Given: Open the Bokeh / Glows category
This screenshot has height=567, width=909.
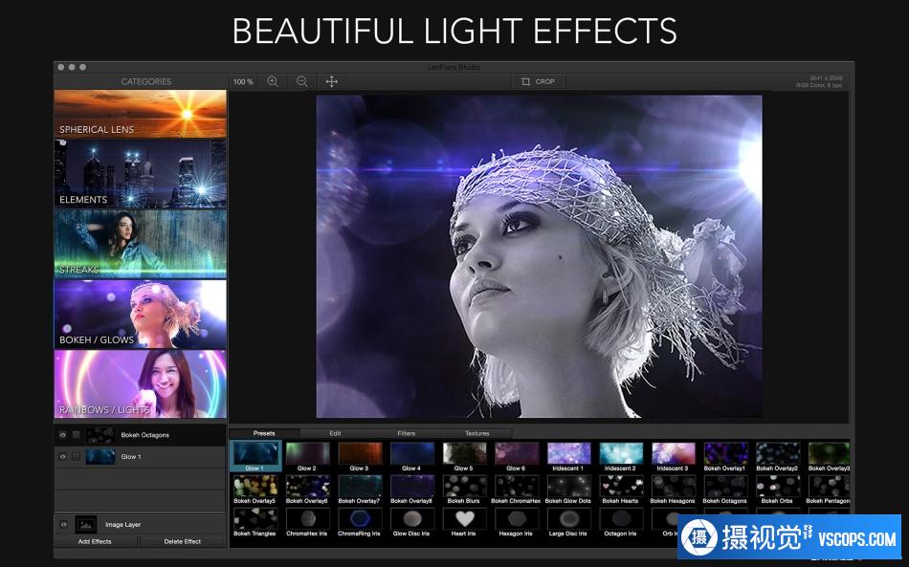Looking at the screenshot, I should (x=141, y=314).
